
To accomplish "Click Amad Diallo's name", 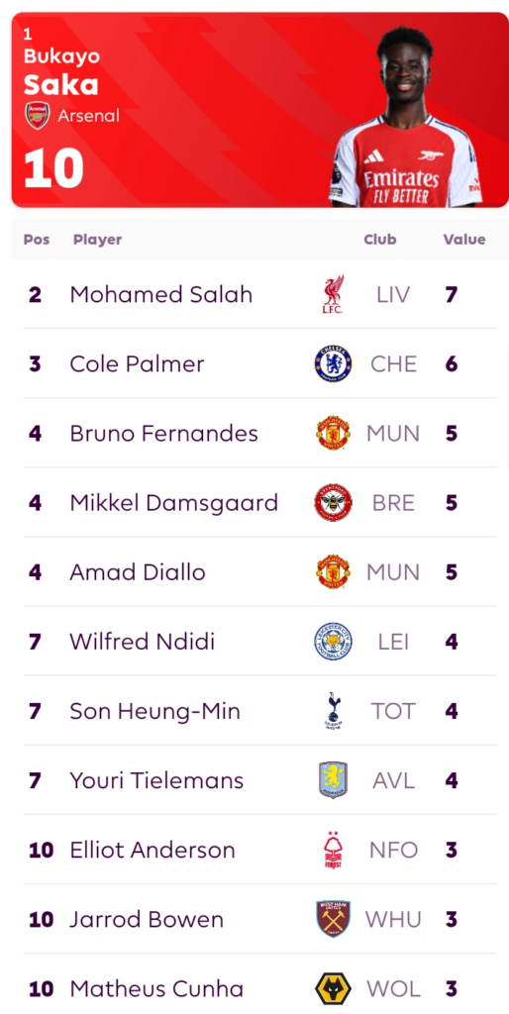I will point(138,572).
